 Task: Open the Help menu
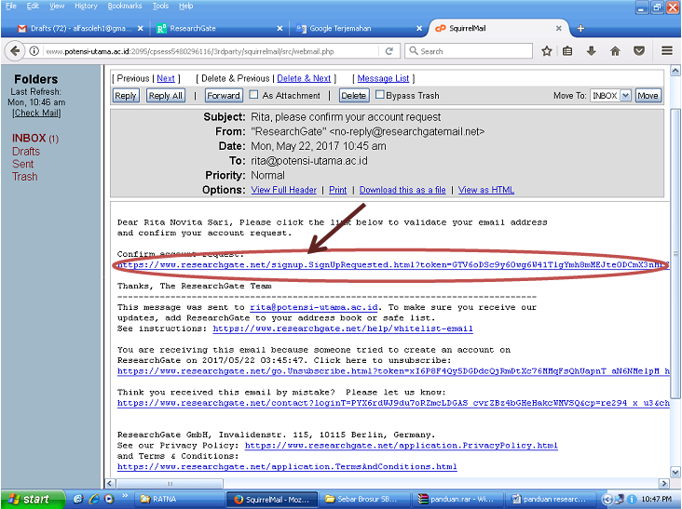pos(185,7)
